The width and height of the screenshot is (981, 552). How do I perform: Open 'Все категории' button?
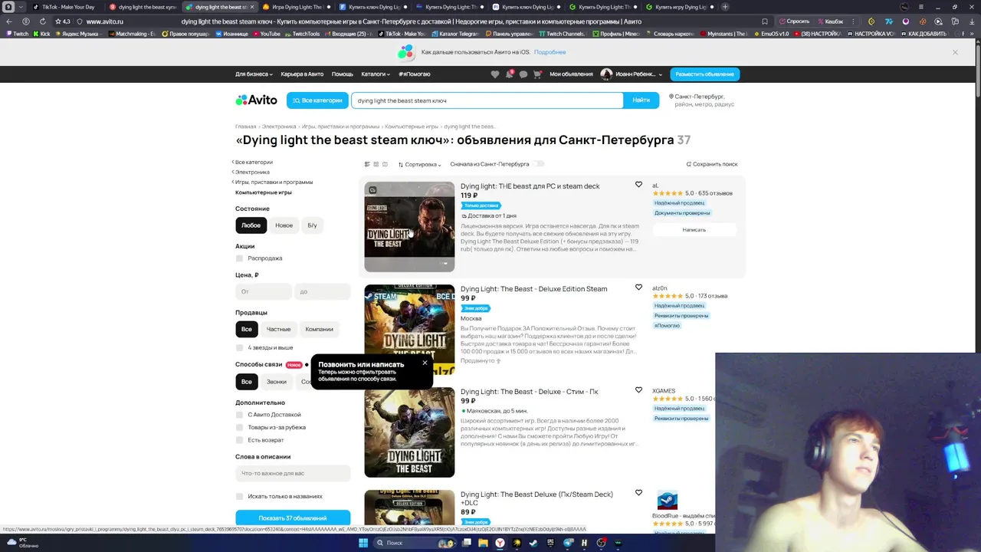pos(317,100)
